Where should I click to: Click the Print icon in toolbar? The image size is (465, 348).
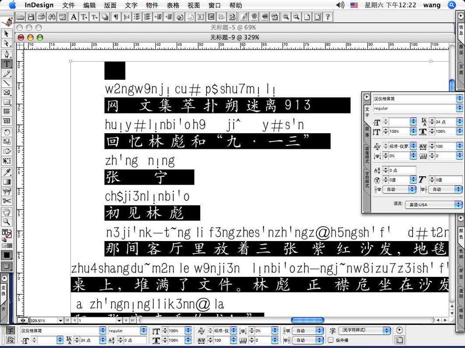[41, 17]
